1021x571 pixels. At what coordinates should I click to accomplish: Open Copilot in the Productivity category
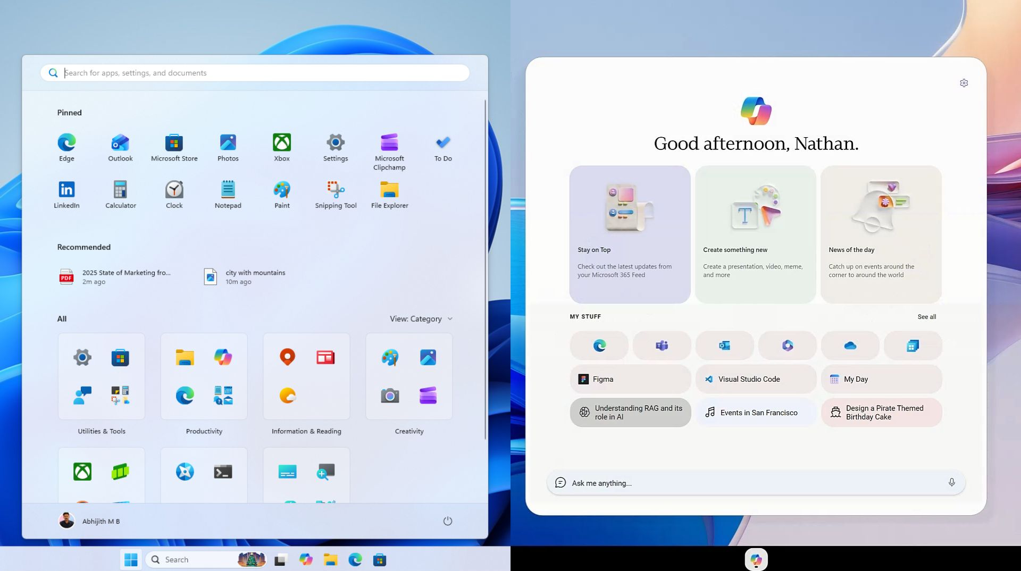click(x=223, y=357)
